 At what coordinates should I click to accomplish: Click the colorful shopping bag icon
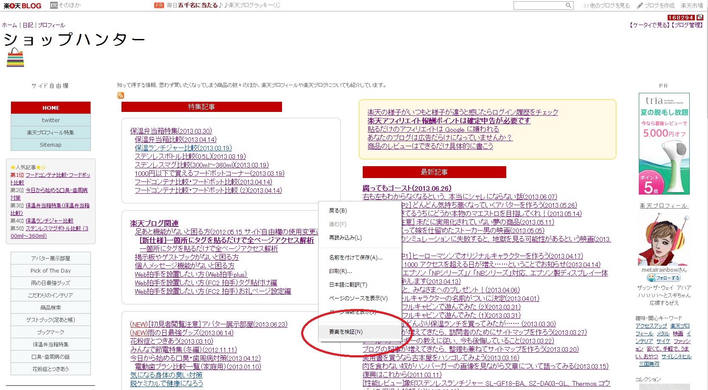(x=15, y=58)
